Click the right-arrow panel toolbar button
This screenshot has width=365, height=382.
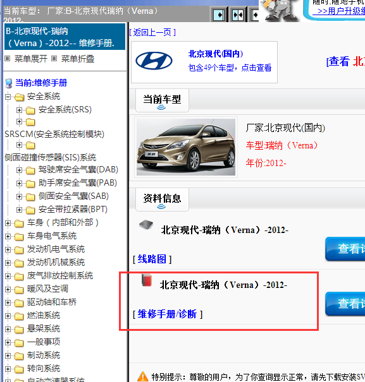(x=220, y=15)
